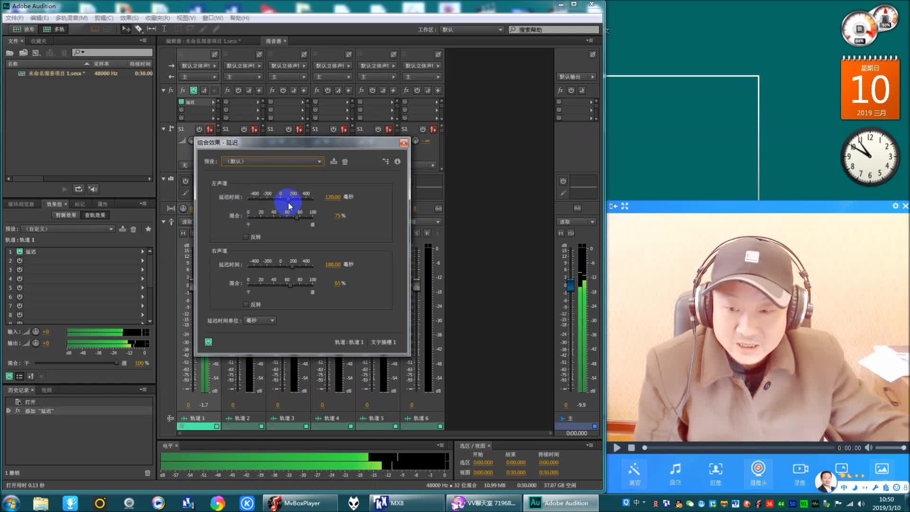The width and height of the screenshot is (910, 512).
Task: Open the 效果(S) menu
Action: (129, 18)
